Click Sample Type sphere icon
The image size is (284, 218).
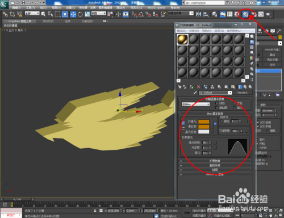[252, 36]
